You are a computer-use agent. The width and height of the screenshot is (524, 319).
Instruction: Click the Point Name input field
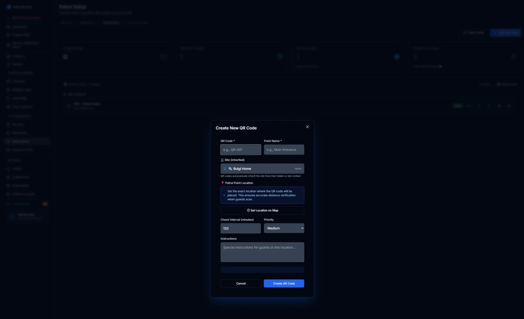click(x=284, y=150)
